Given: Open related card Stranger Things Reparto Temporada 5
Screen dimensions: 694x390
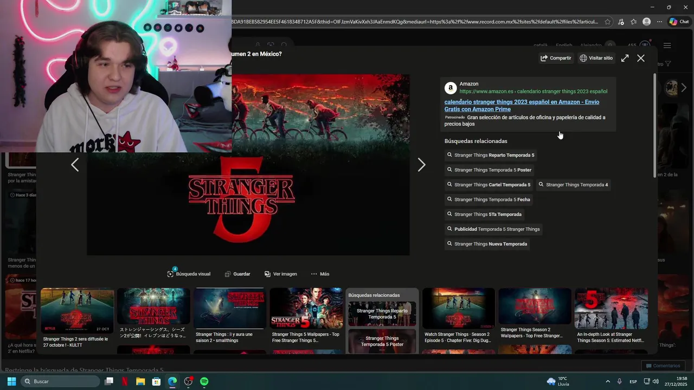Looking at the screenshot, I should pos(382,314).
